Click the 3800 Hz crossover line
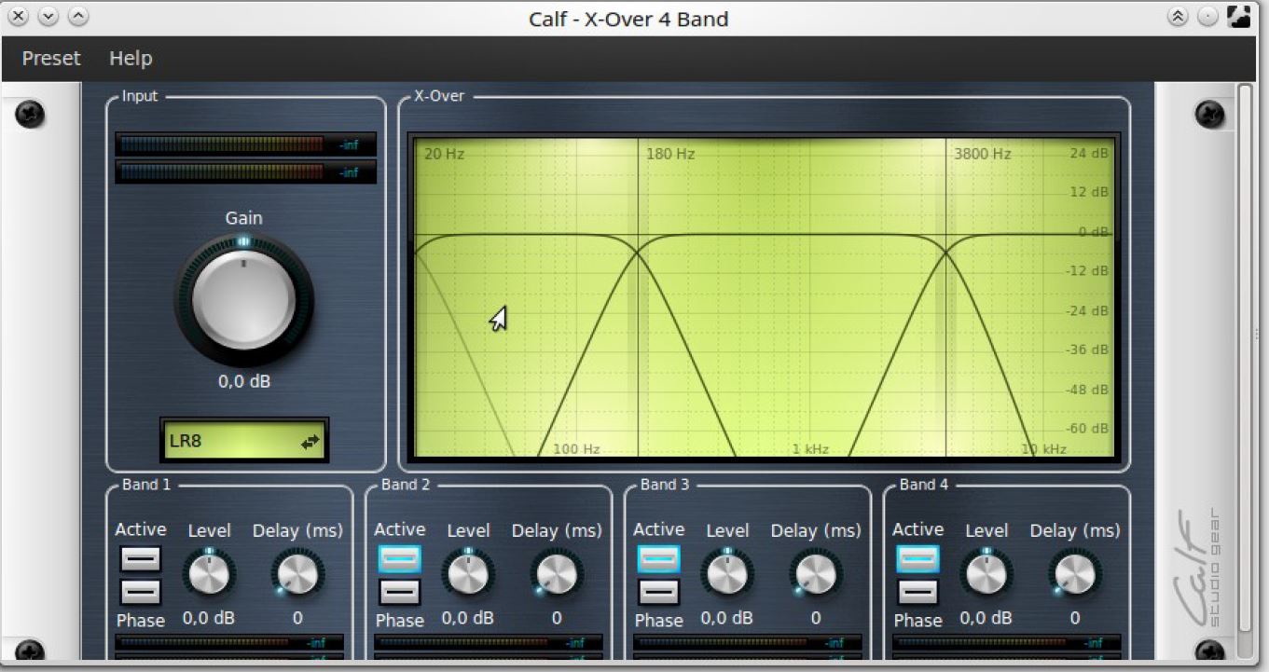 click(x=946, y=298)
